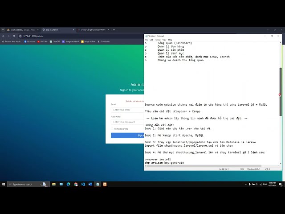Click the 'Quản lý danh mục' line

point(171,53)
